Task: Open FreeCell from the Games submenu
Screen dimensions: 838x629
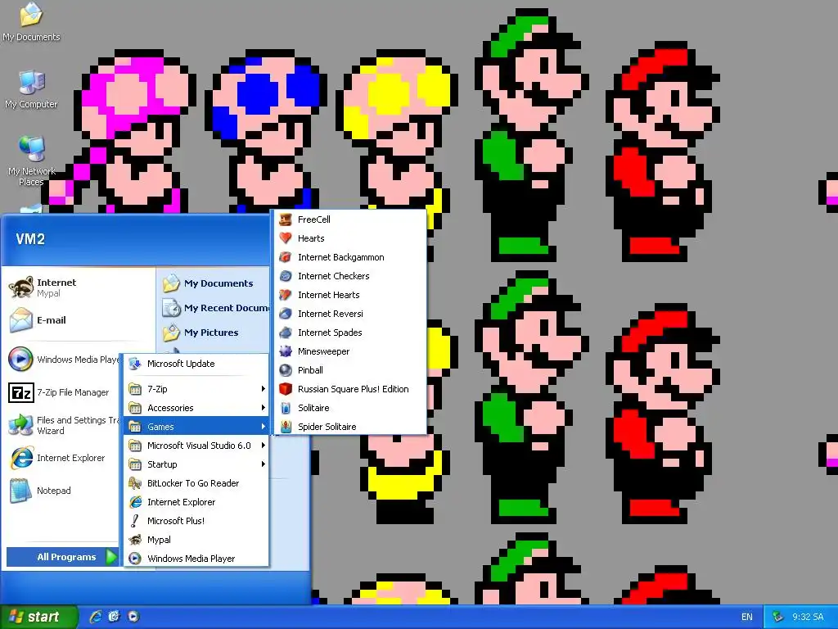Action: pos(350,219)
